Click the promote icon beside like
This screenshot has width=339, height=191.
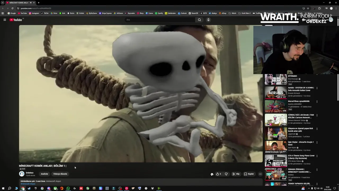click(x=212, y=174)
